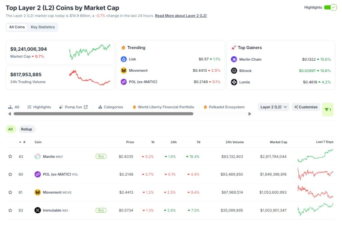Image resolution: width=342 pixels, height=225 pixels.
Task: Click the Immutable IMX logo icon
Action: 37,210
